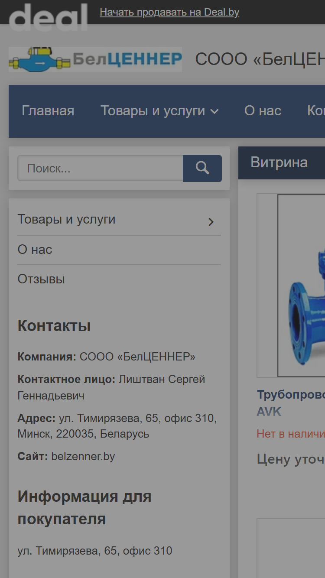Open sidebar Отзывы link
Screen dimensions: 325x578
click(x=41, y=279)
